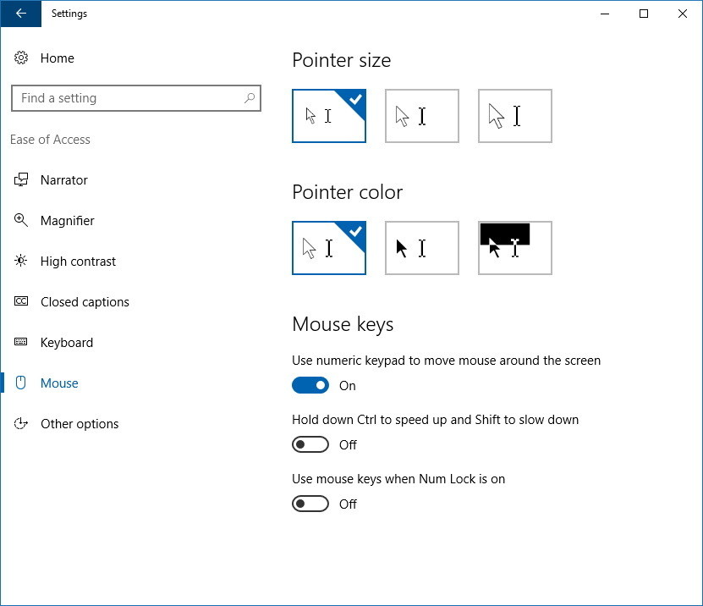Screen dimensions: 703x606
Task: Click the Keyboard sidebar icon
Action: [21, 343]
